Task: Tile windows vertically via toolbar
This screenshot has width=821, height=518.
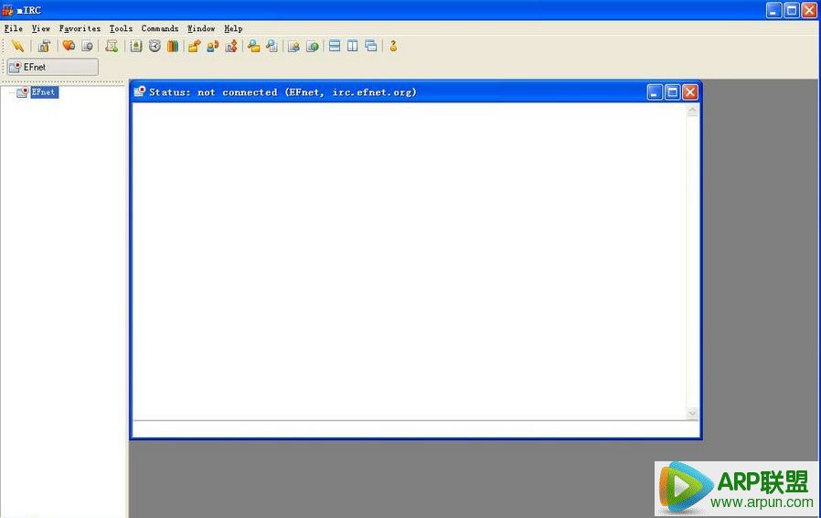Action: 353,46
